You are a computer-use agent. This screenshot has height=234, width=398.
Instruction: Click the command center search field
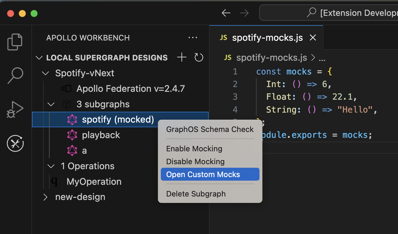pyautogui.click(x=329, y=13)
